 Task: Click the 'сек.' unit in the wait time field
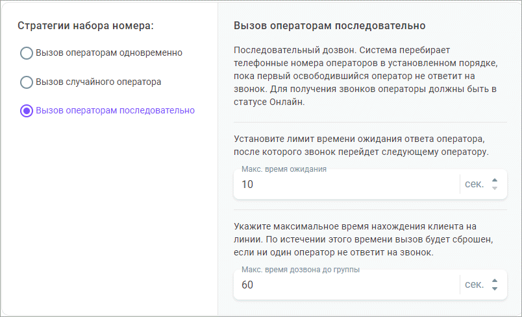tap(475, 184)
